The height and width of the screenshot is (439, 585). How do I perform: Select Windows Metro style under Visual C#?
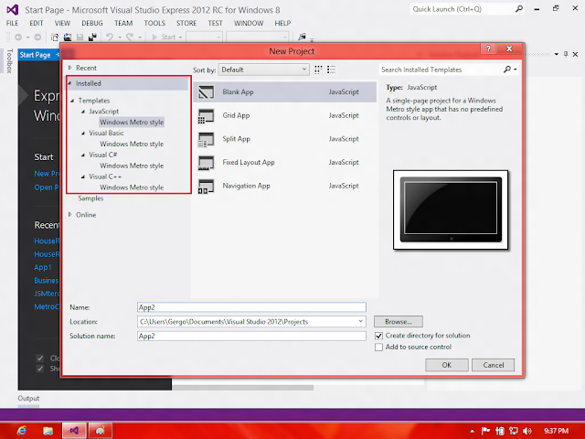coord(132,166)
